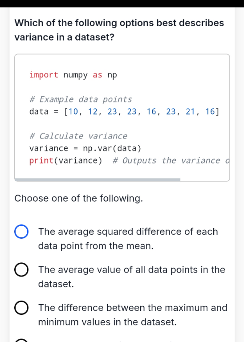Click the question heading about variance
244x342 pixels.
[119, 30]
